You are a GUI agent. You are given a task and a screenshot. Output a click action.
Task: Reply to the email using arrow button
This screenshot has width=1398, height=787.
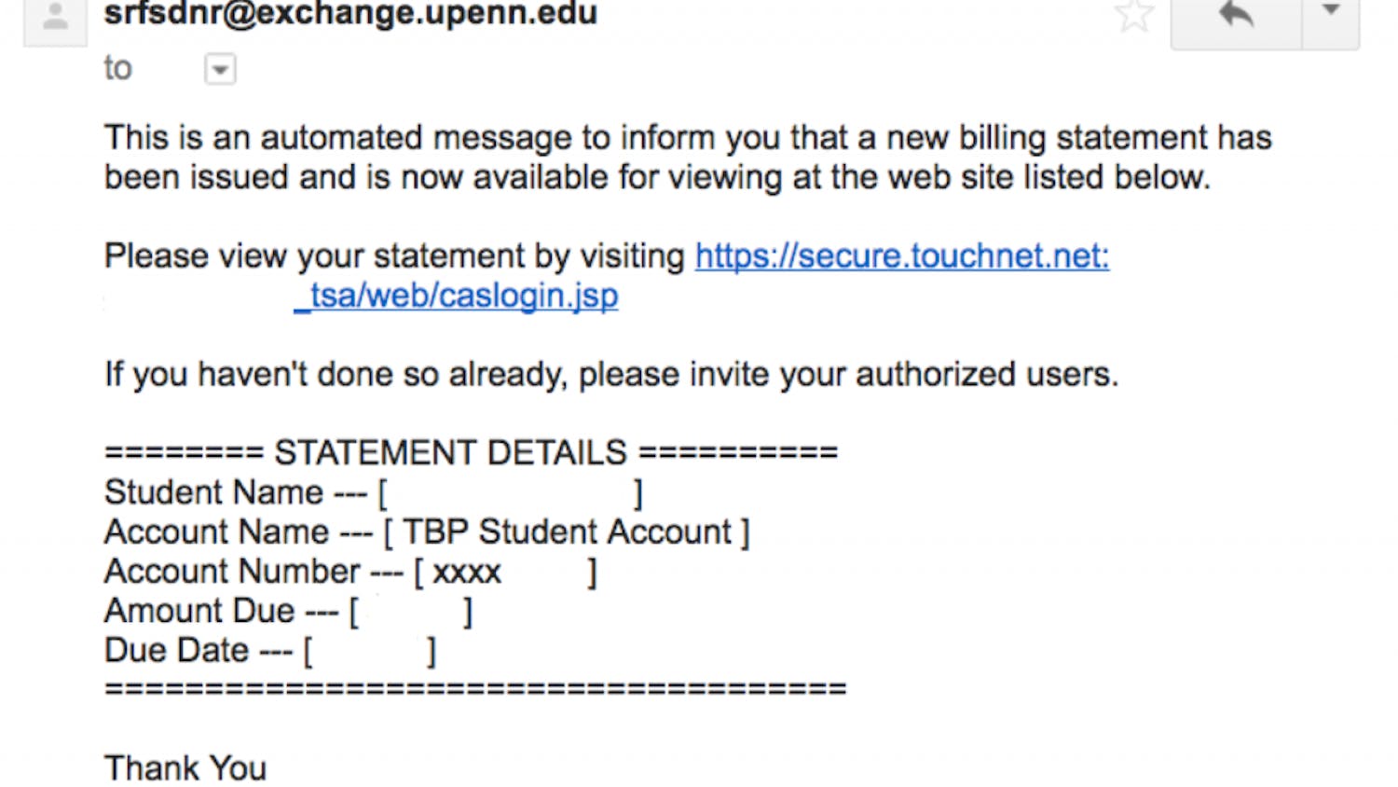point(1236,15)
